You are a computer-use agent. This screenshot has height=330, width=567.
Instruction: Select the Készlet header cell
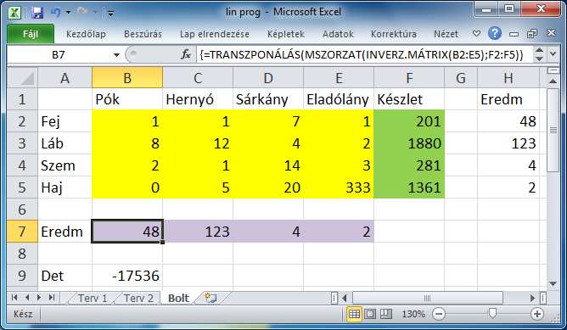[x=409, y=99]
